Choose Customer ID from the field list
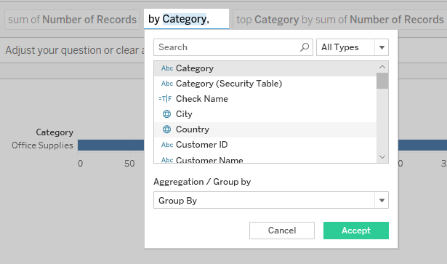 pos(265,145)
